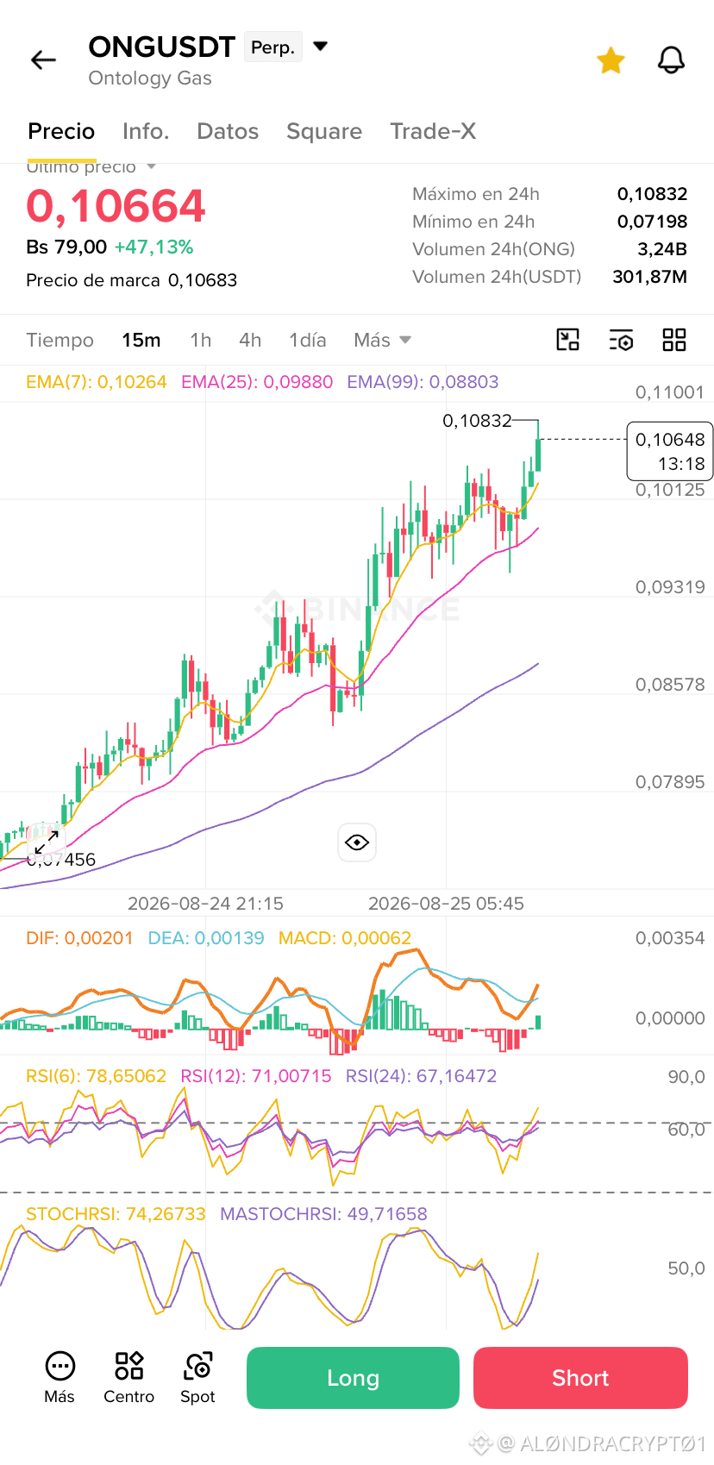The height and width of the screenshot is (1465, 714).
Task: Tap the RSI(6) value label
Action: [x=96, y=1076]
